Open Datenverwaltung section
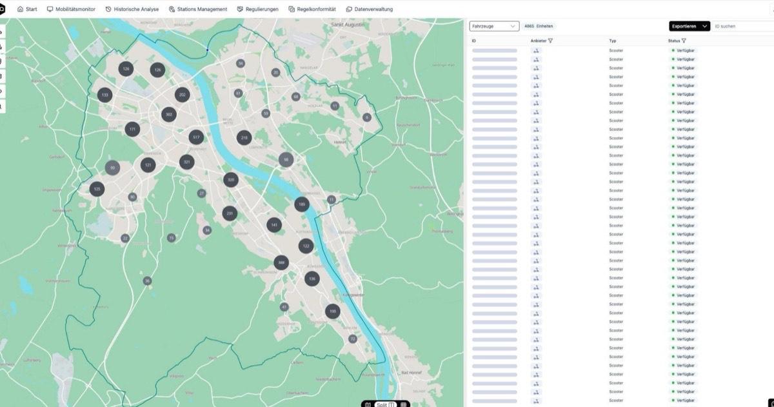Image resolution: width=774 pixels, height=407 pixels. (x=369, y=9)
